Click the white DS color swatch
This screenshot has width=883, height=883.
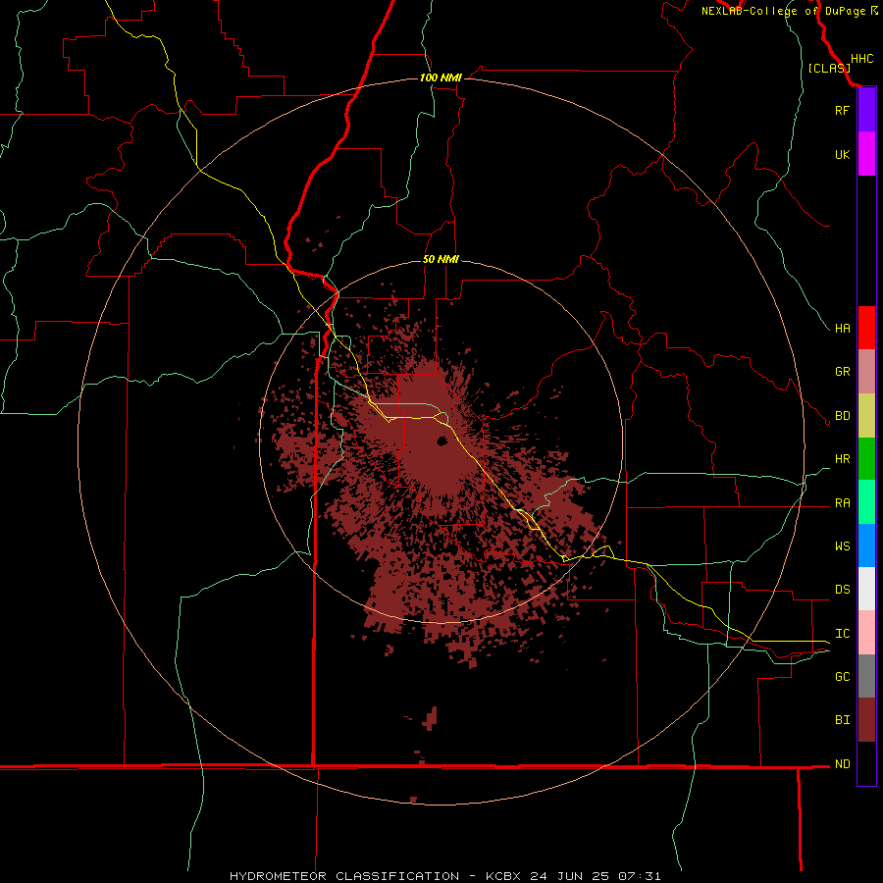[866, 589]
